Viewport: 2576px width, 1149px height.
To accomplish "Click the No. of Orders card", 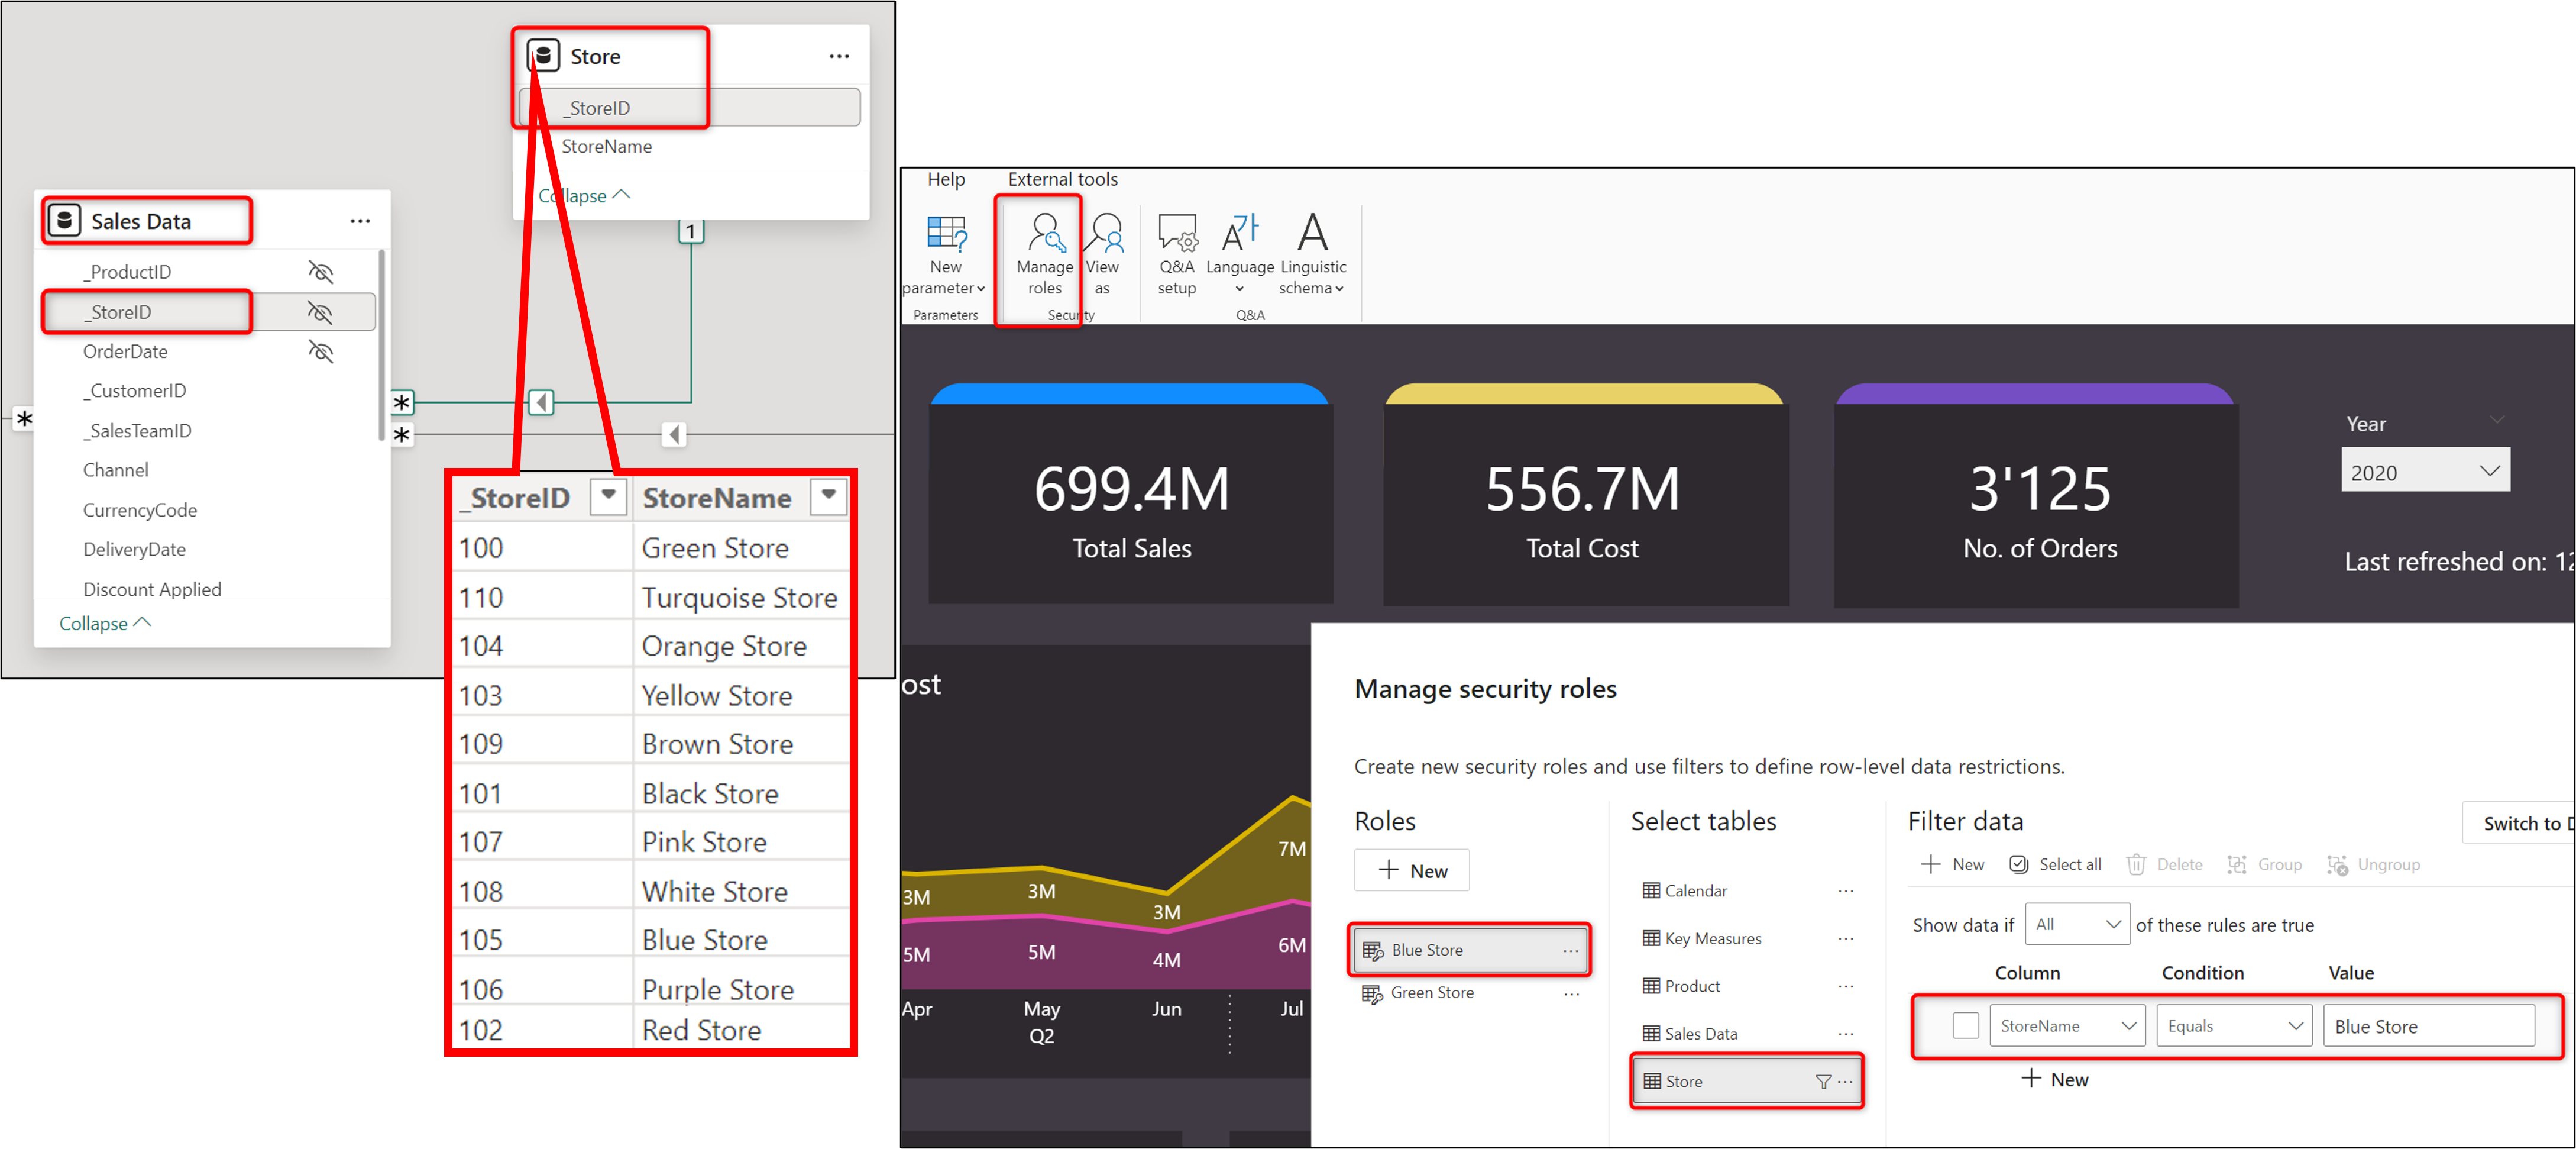I will click(2037, 495).
